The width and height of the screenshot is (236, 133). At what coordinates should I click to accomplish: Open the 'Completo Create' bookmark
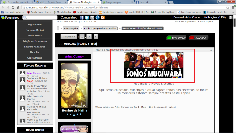215,12
